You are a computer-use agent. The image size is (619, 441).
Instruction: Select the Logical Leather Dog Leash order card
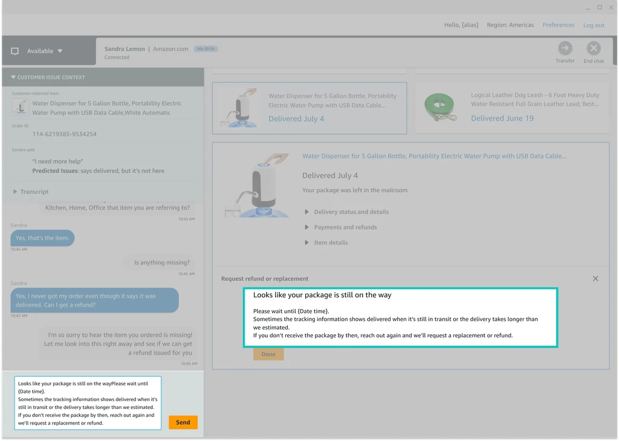coord(511,108)
